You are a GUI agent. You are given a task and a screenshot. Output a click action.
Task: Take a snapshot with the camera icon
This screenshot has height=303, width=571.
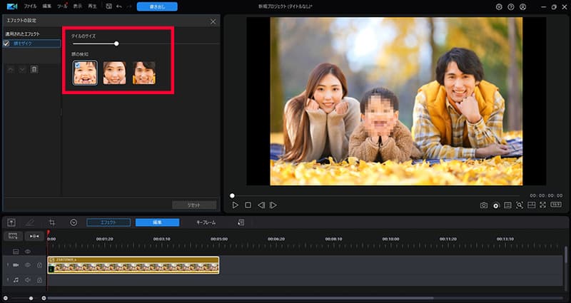(483, 205)
